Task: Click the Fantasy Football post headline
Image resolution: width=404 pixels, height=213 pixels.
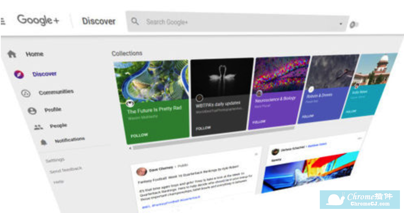Action: click(189, 175)
